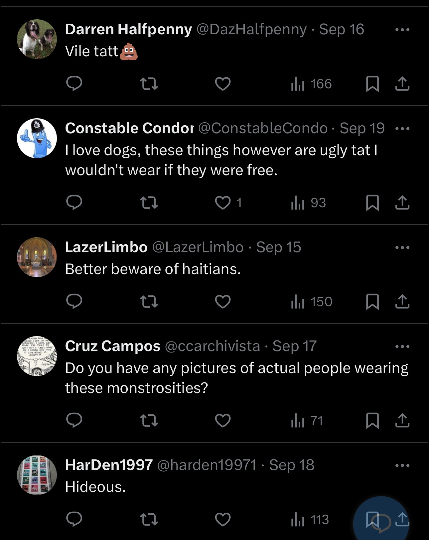The image size is (429, 540).
Task: Retweet HarDen1997's Hideous tweet
Action: click(149, 519)
